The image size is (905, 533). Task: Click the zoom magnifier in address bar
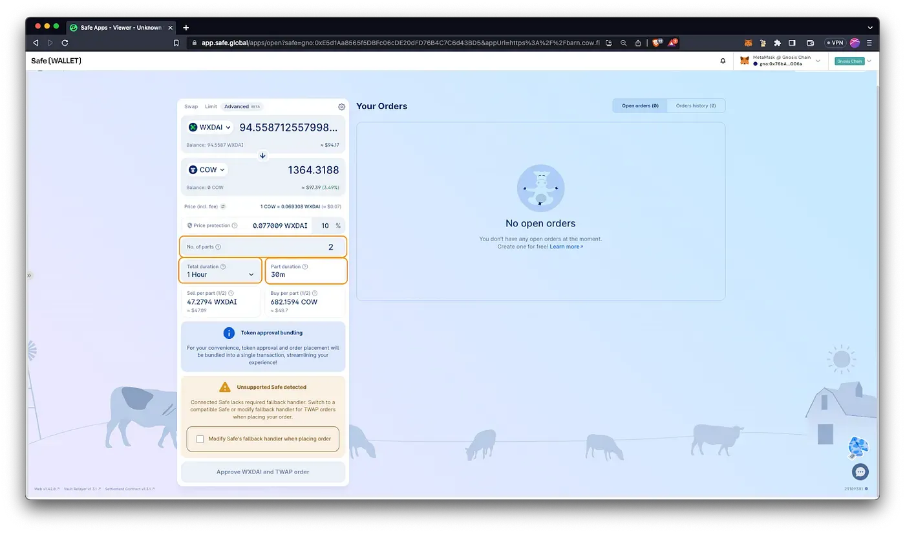pos(623,43)
